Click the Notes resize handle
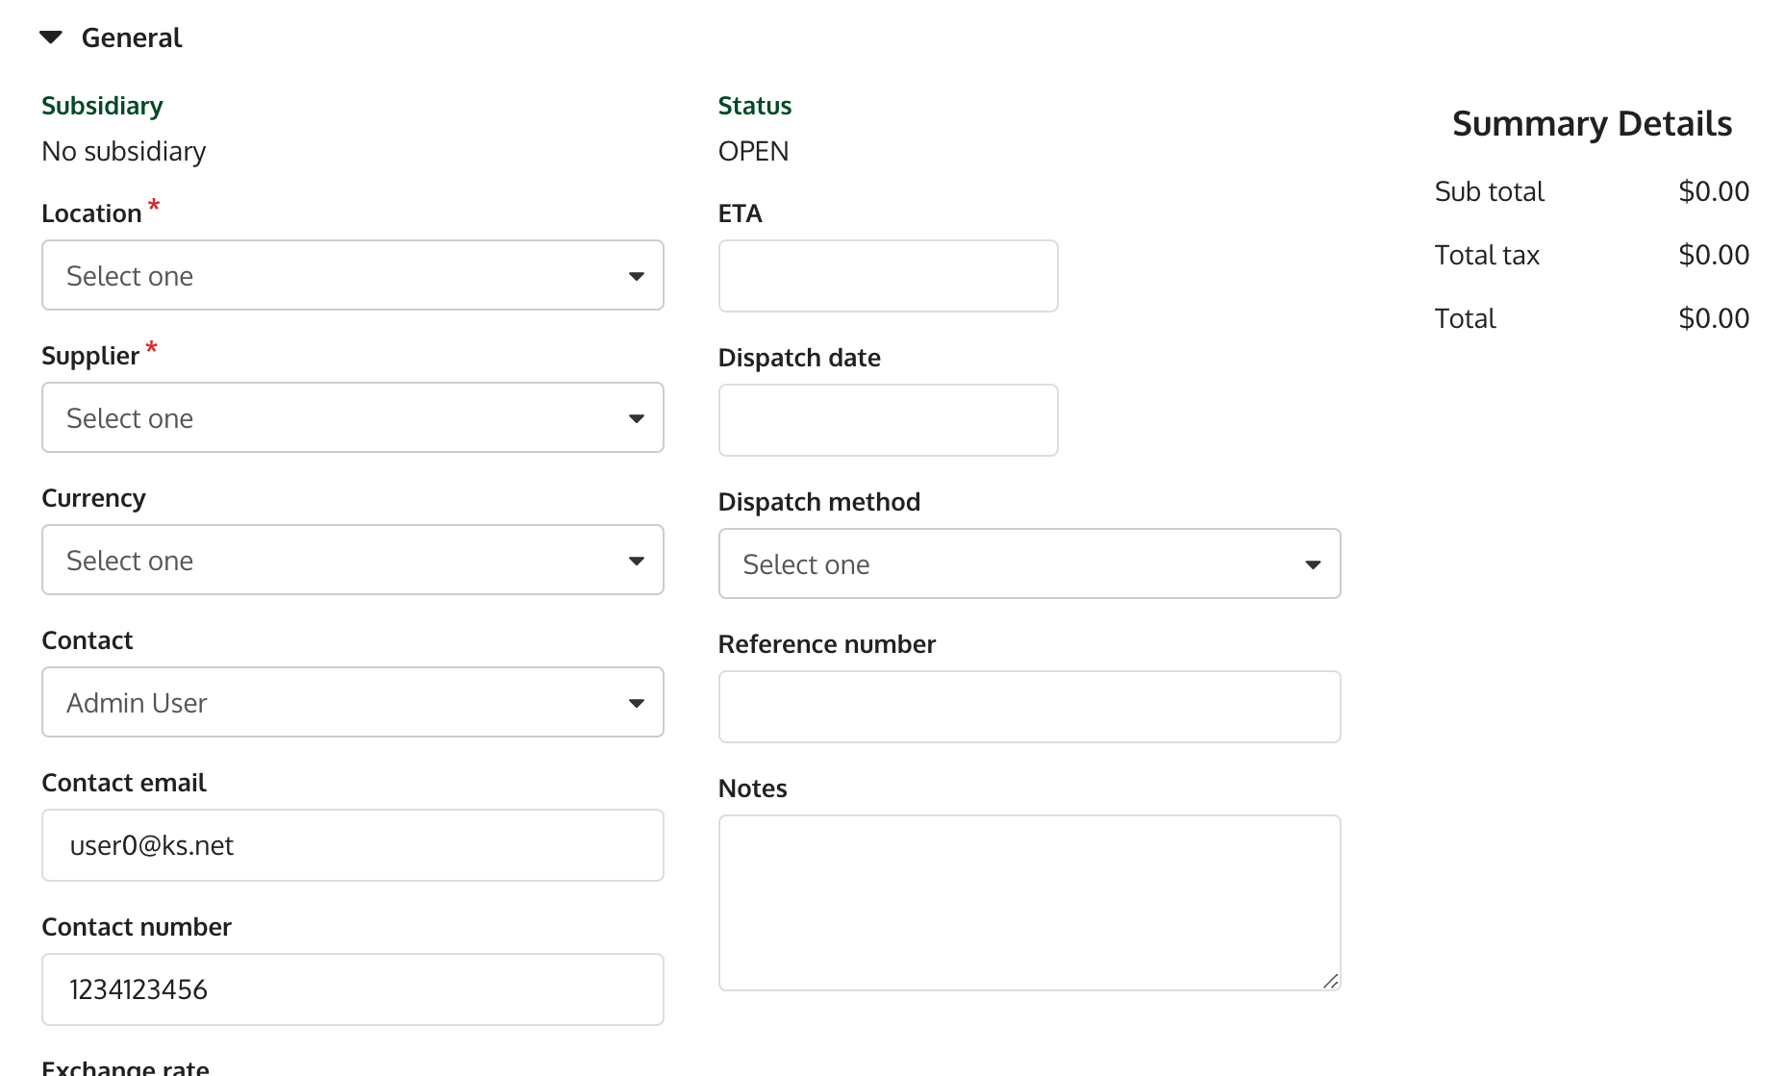 (x=1330, y=981)
